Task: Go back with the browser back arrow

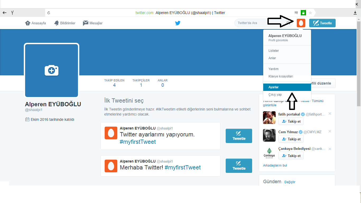Action: (x=4, y=12)
